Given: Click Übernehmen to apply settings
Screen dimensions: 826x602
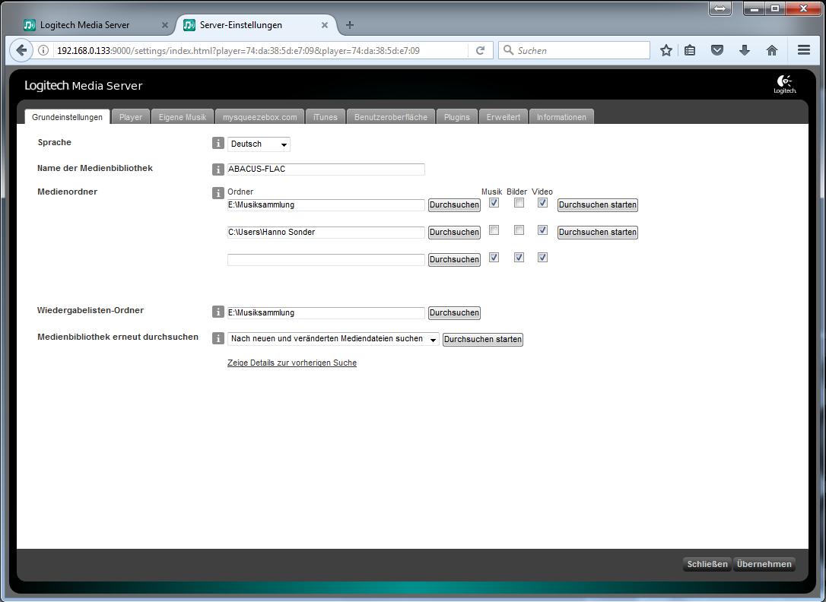Looking at the screenshot, I should 764,564.
